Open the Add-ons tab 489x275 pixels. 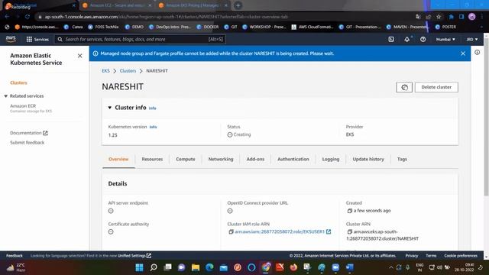pyautogui.click(x=255, y=159)
